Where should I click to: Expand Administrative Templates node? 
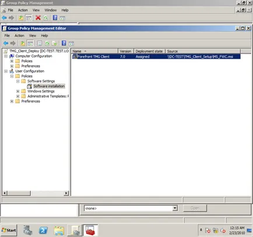[x=18, y=96]
